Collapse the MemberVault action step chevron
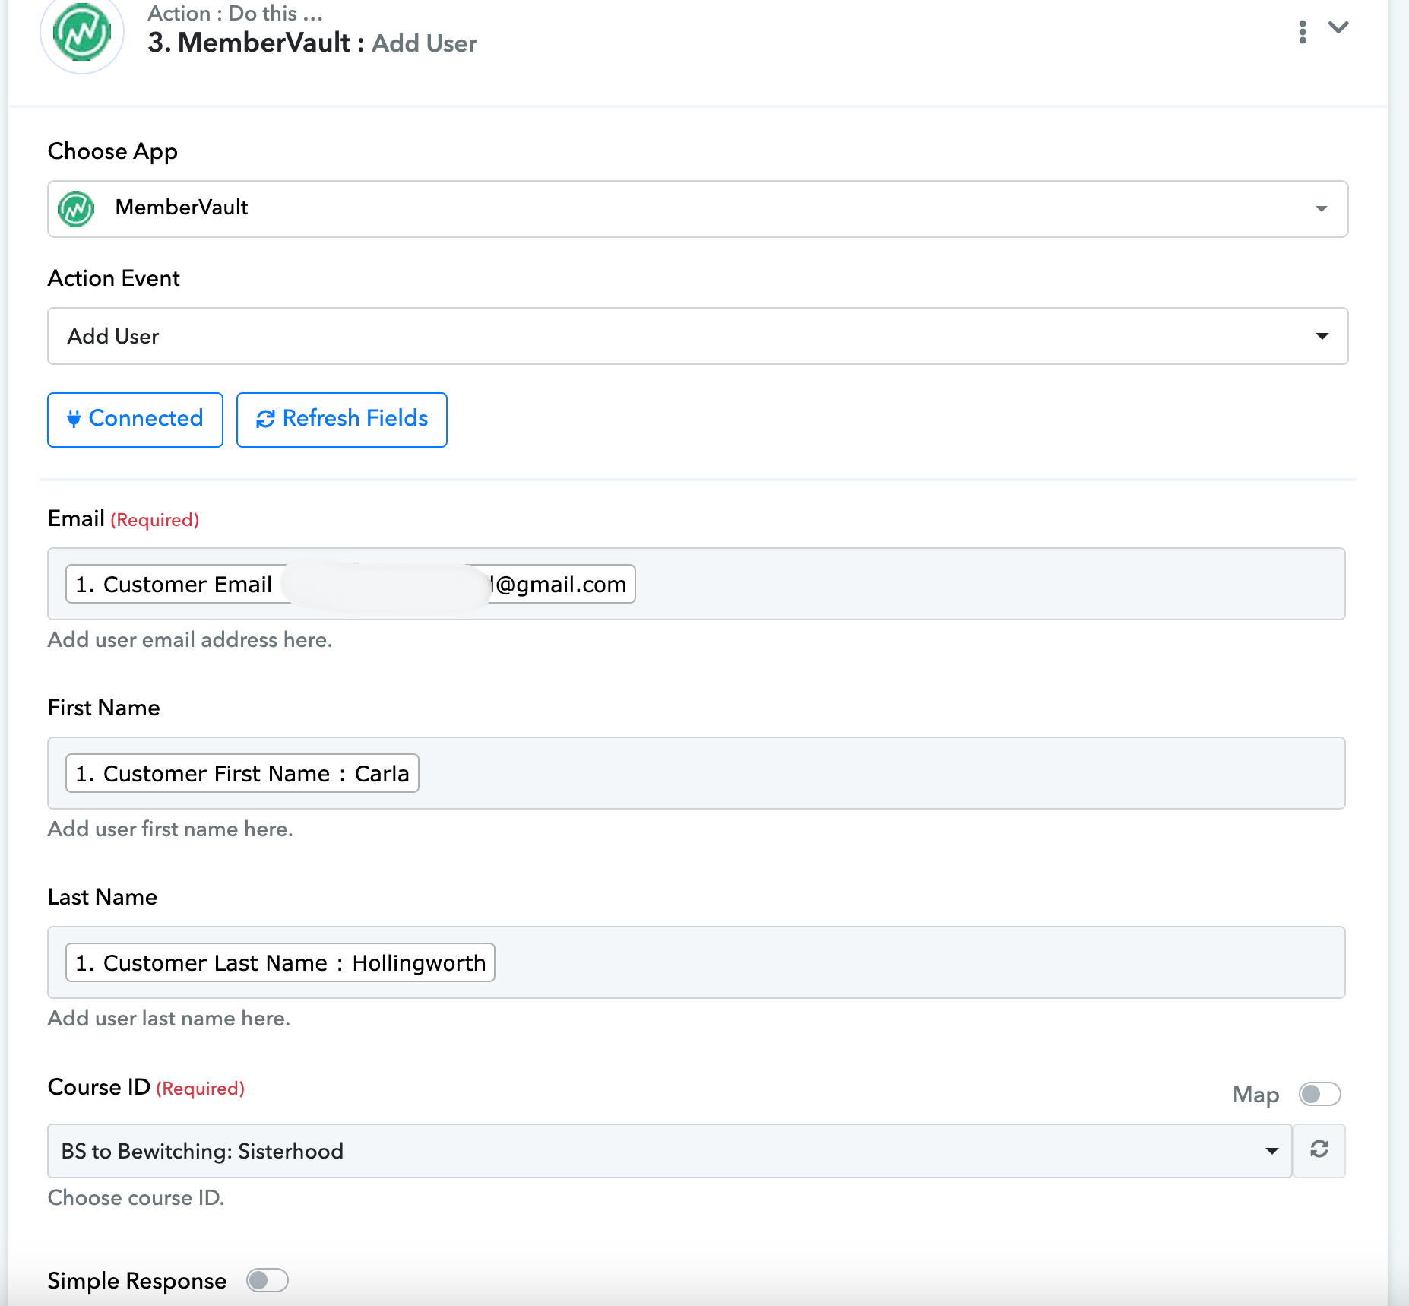The image size is (1409, 1306). coord(1338,28)
